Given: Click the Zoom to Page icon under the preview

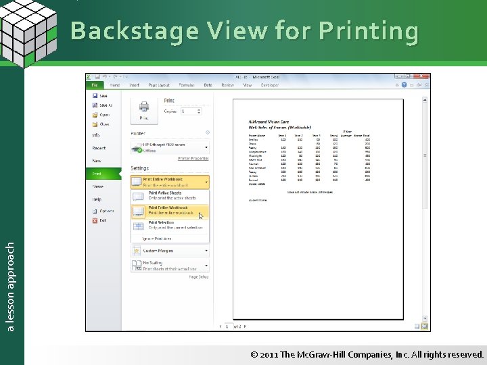Looking at the screenshot, I should point(425,326).
